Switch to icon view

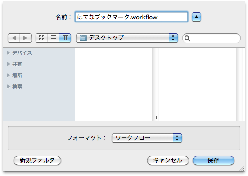[41, 38]
